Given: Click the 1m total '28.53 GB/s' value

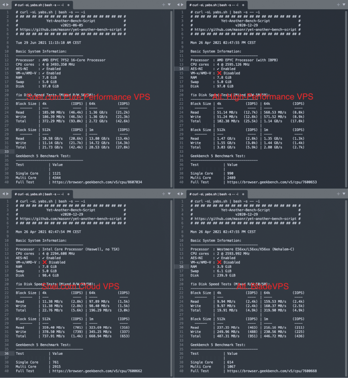Looking at the screenshot, I should click(x=99, y=147).
